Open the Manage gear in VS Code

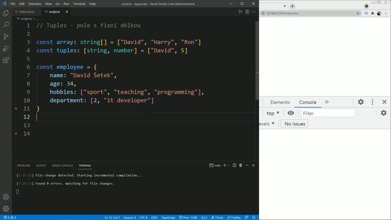[5, 208]
